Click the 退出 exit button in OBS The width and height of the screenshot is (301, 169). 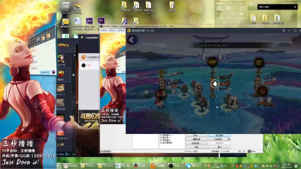coord(219,147)
